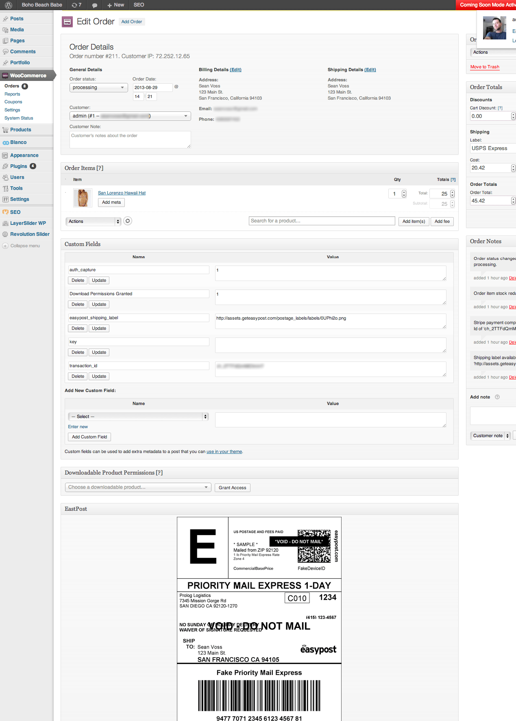This screenshot has width=516, height=721.
Task: Focus the Search for a product field
Action: click(x=322, y=221)
